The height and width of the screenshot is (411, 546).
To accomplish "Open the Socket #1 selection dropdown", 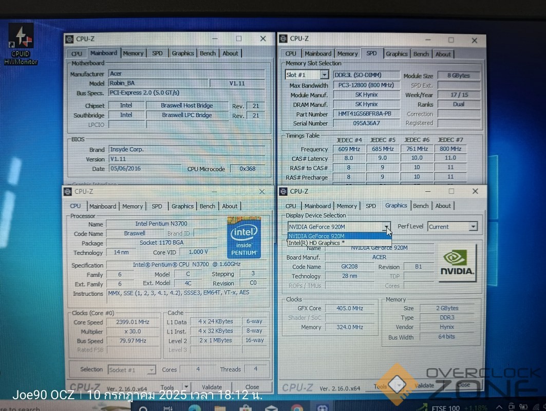I will 131,370.
